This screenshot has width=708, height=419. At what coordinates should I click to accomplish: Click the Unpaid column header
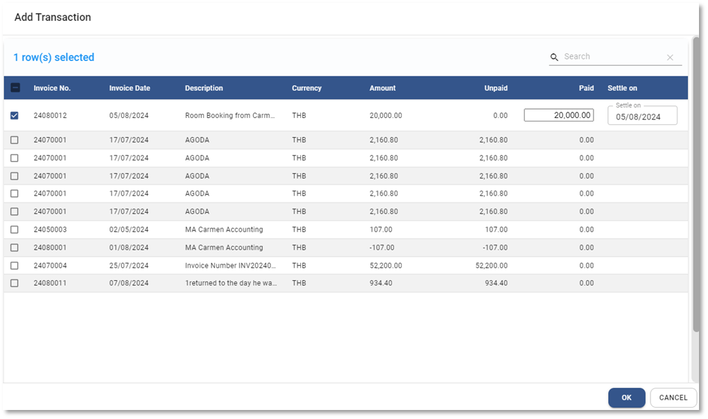[496, 88]
